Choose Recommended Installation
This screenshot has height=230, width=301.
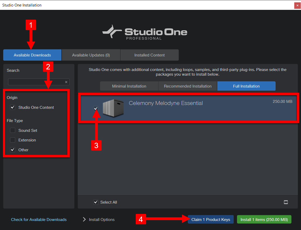click(x=188, y=86)
